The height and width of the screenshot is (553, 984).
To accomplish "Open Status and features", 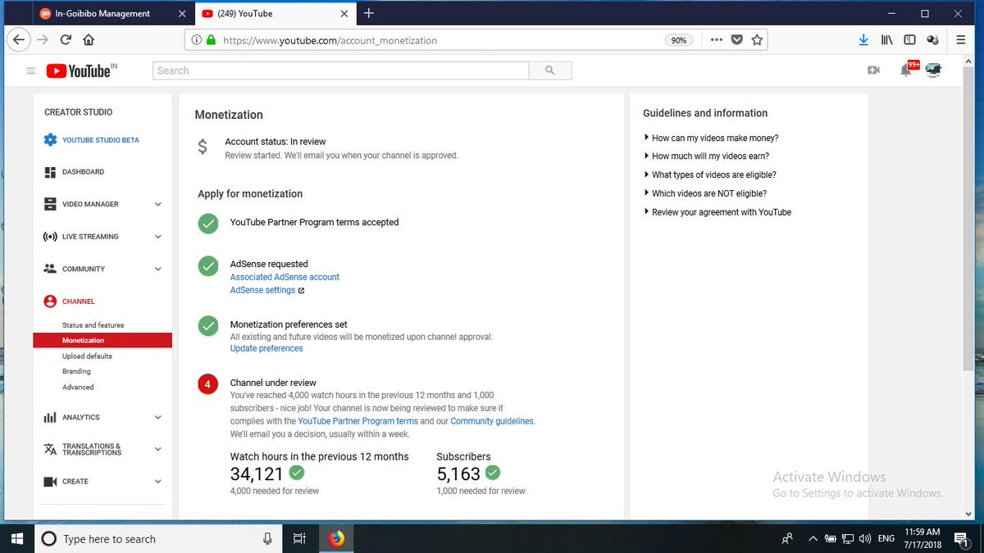I will pyautogui.click(x=93, y=325).
